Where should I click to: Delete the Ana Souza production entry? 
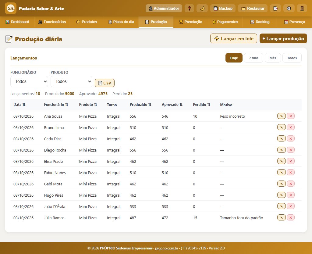pyautogui.click(x=290, y=116)
